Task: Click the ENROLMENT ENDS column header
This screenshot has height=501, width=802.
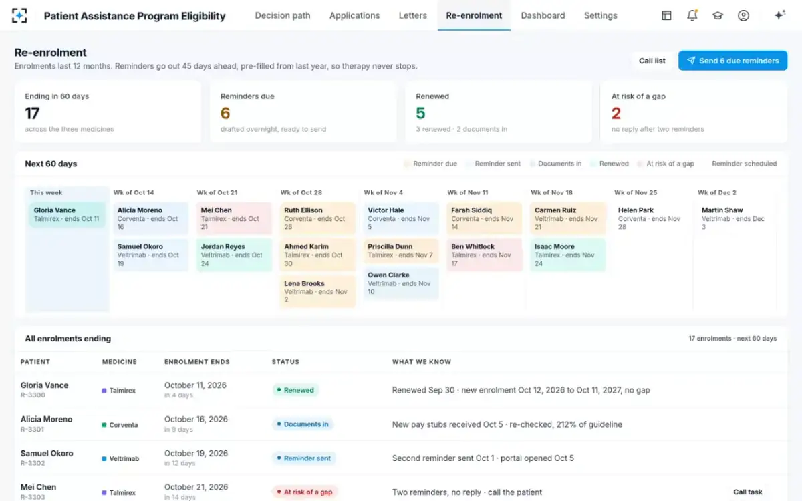Action: click(197, 362)
